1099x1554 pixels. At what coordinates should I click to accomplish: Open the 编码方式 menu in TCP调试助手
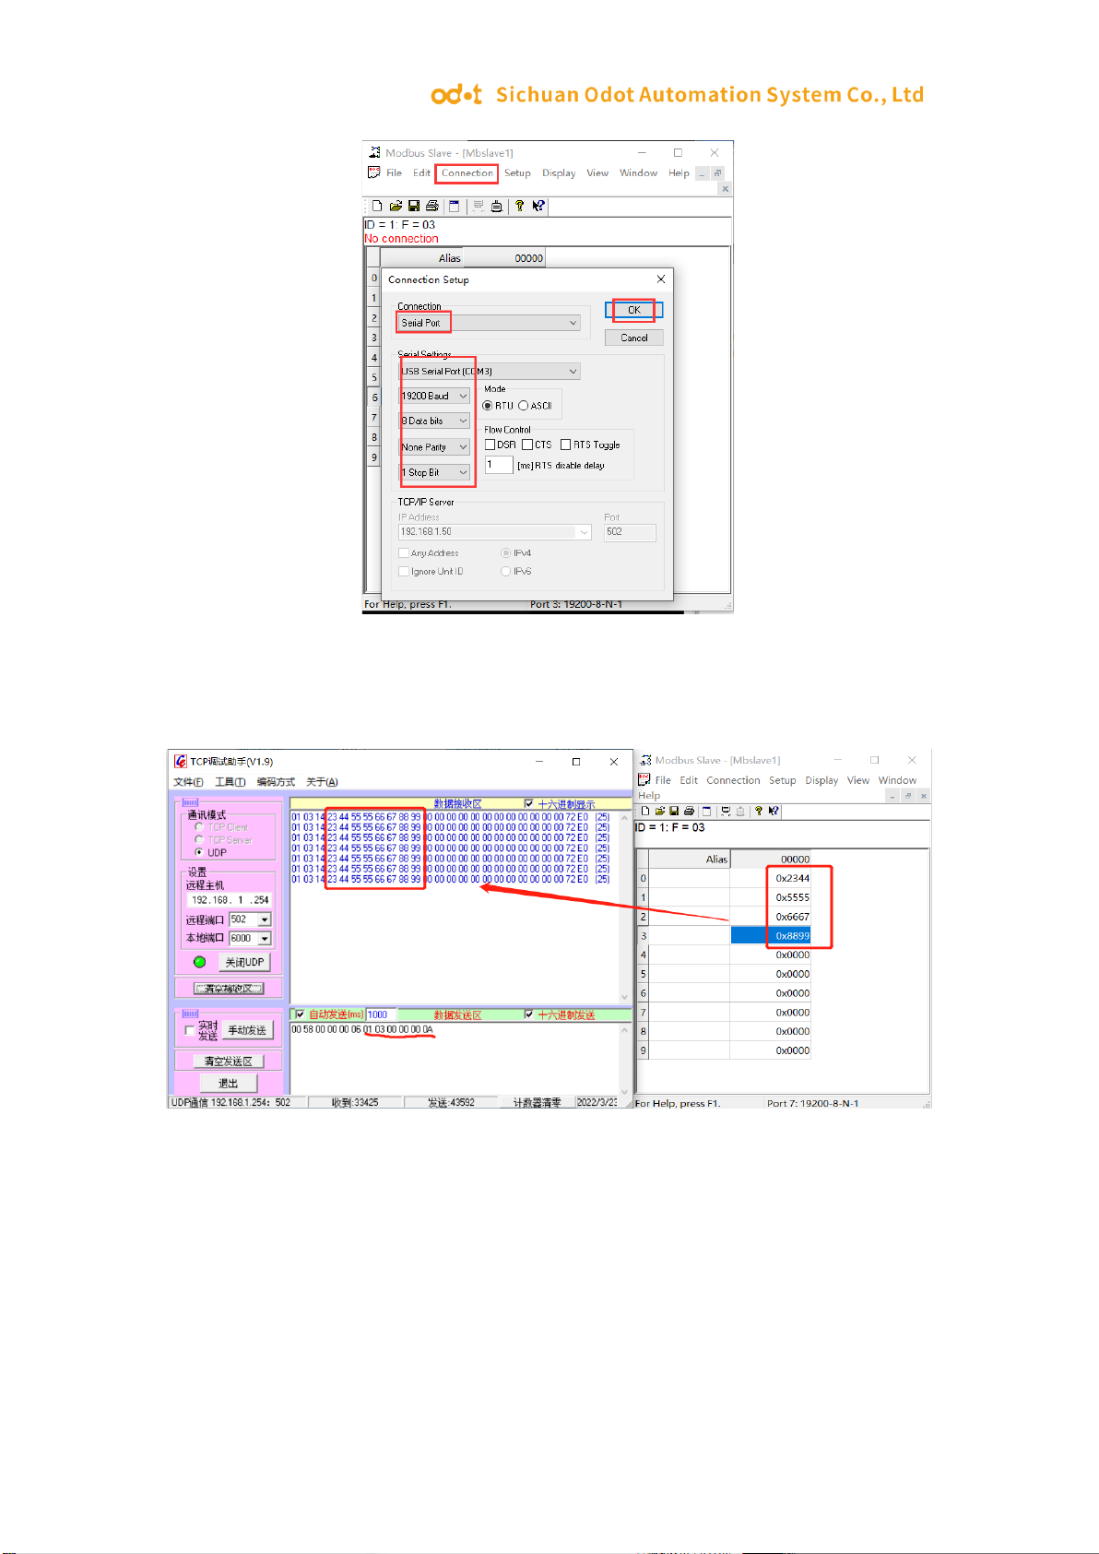click(x=276, y=782)
